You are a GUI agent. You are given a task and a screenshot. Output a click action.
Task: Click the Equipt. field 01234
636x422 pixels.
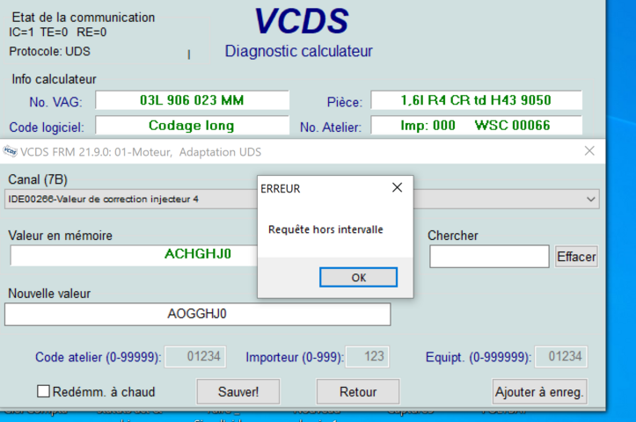click(x=561, y=357)
